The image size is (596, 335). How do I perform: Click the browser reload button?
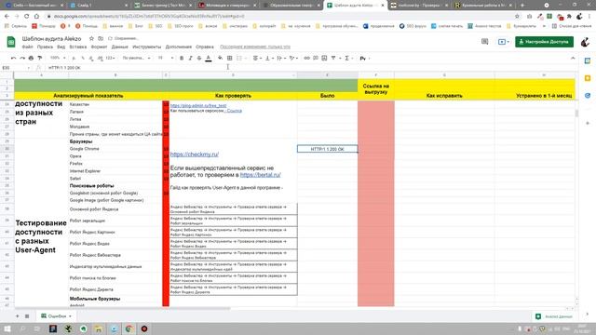pos(27,17)
